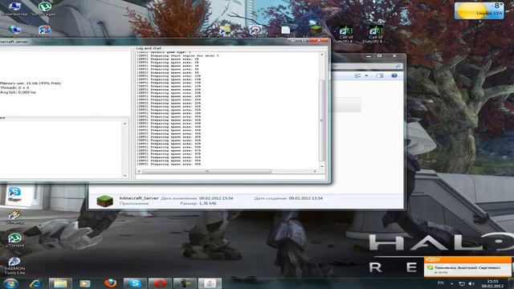Open the first Call of Duty 4 shortcut
Screen dimensions: 514x289
(346, 34)
